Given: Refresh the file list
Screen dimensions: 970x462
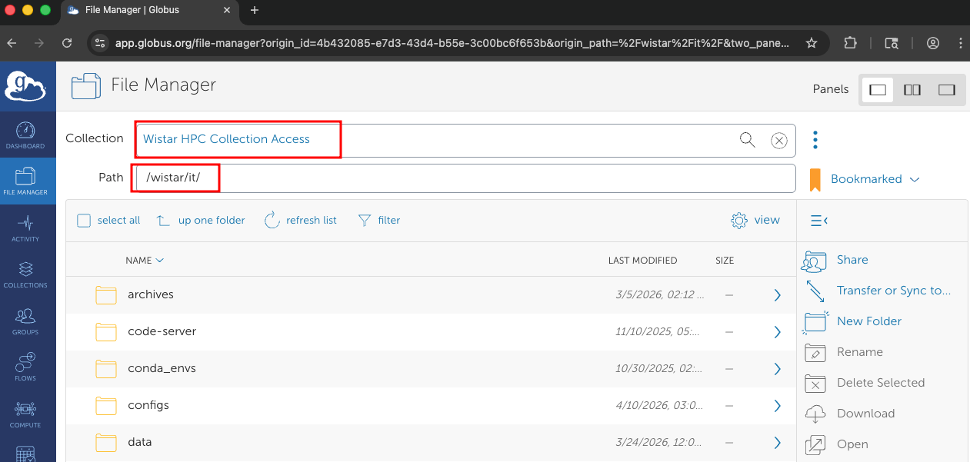Looking at the screenshot, I should [x=301, y=221].
